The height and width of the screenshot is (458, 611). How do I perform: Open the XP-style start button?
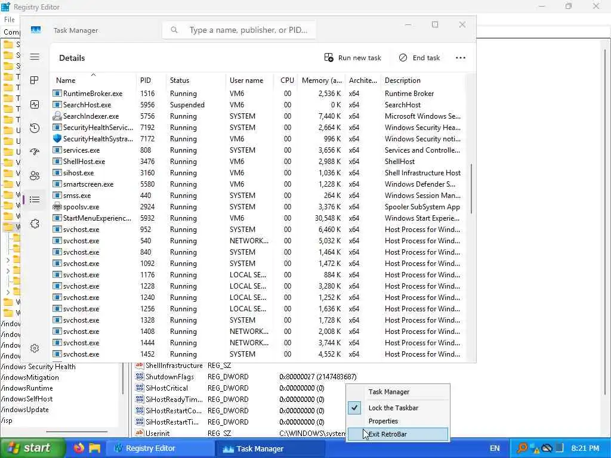coord(33,448)
